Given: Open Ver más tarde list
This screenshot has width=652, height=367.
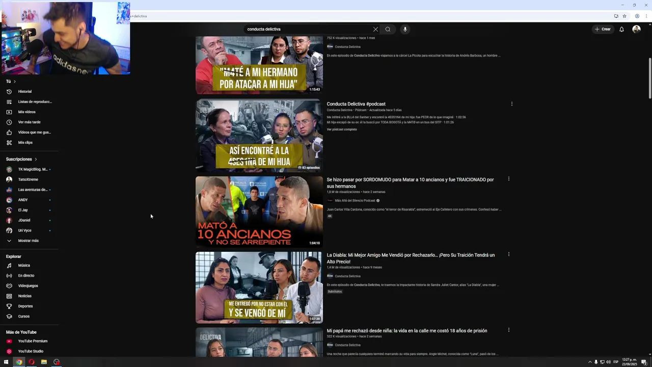Looking at the screenshot, I should click(29, 122).
